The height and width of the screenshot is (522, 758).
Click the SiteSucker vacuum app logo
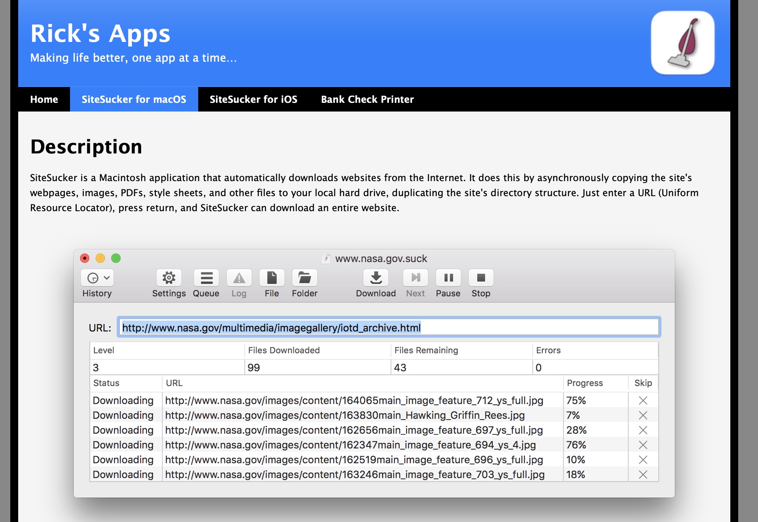pyautogui.click(x=682, y=43)
